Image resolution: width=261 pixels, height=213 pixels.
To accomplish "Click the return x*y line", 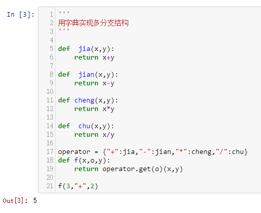I will 94,109.
